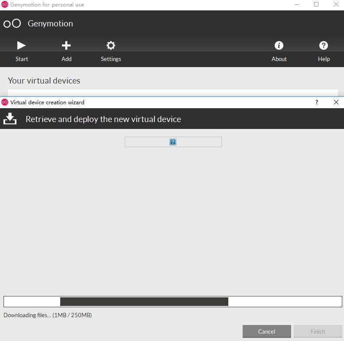Viewport: 344px width, 341px height.
Task: Click the blue question mark placeholder image
Action: point(173,142)
